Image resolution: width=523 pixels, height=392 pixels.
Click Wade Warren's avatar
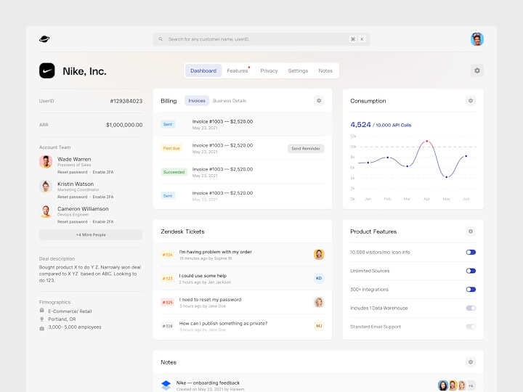coord(46,162)
